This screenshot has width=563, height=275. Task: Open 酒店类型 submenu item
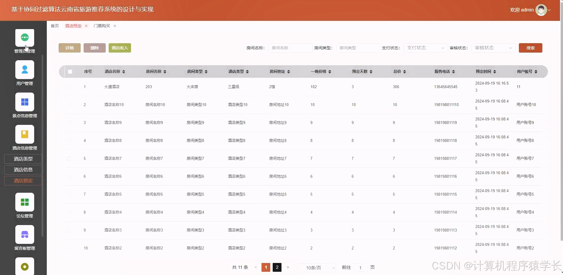(x=23, y=159)
